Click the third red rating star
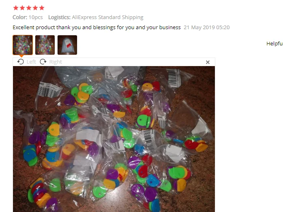This screenshot has width=283, height=212. click(29, 8)
